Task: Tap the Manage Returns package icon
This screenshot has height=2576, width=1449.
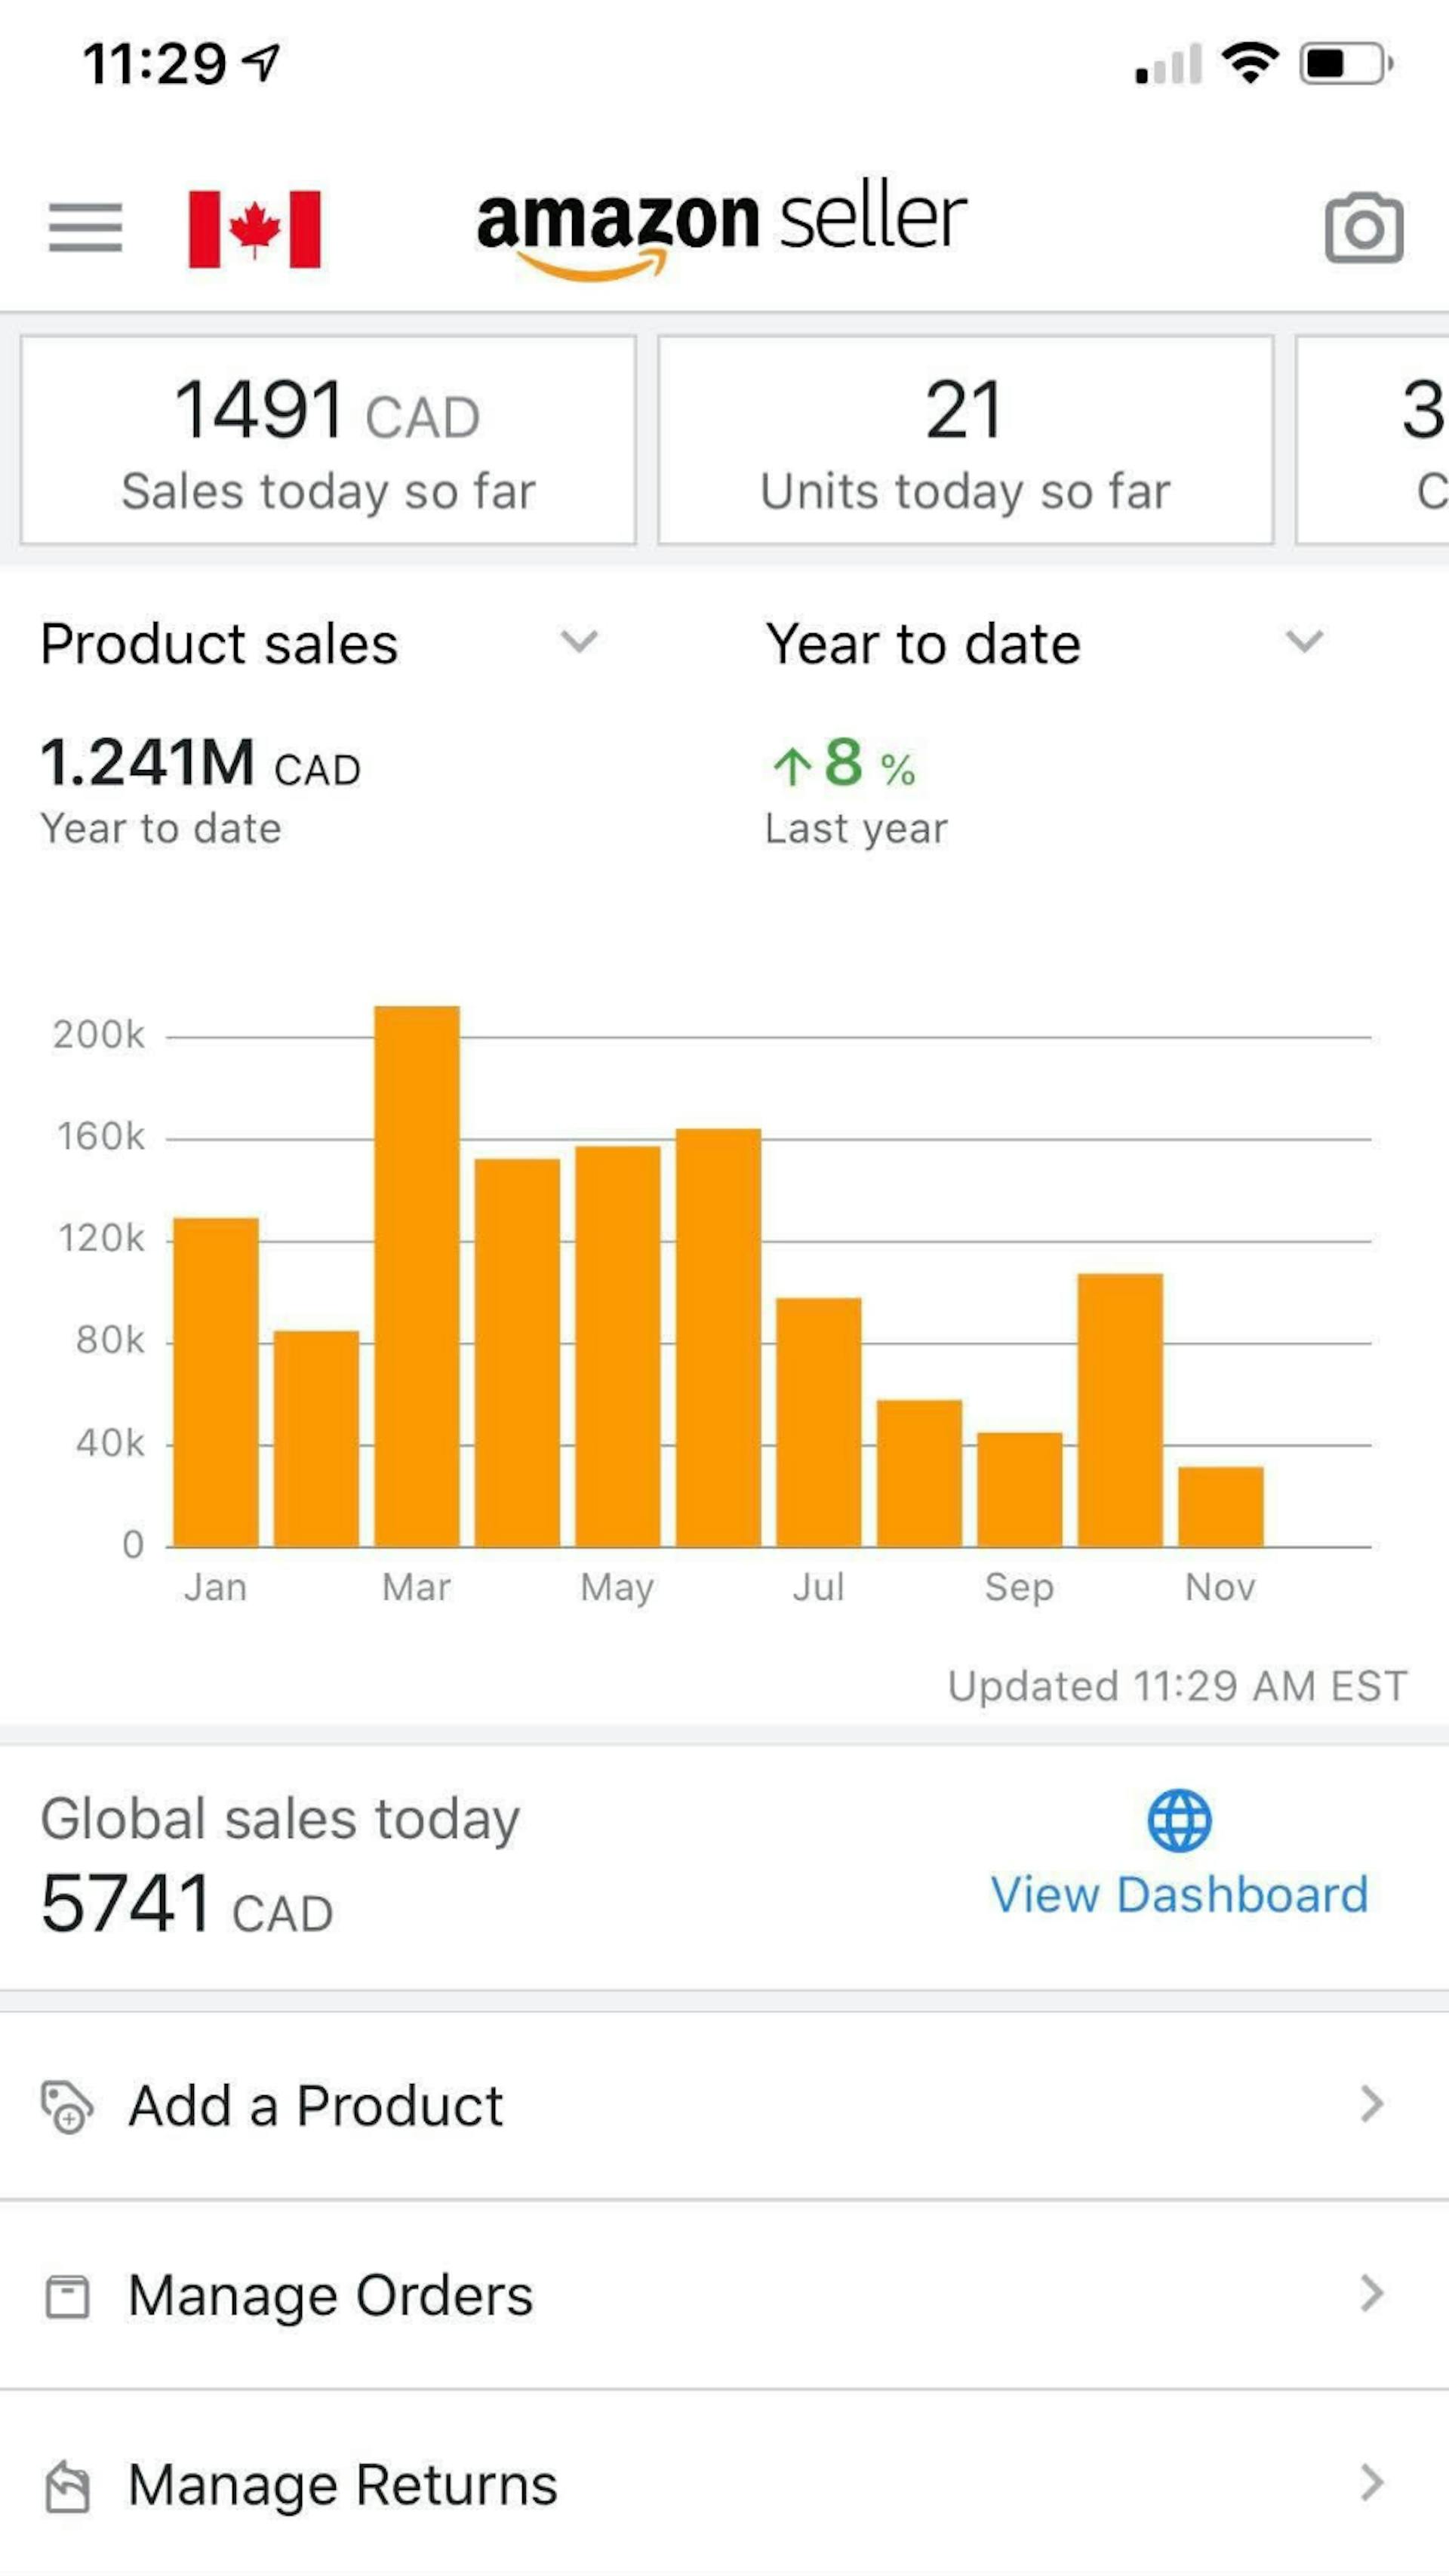Action: pos(67,2485)
